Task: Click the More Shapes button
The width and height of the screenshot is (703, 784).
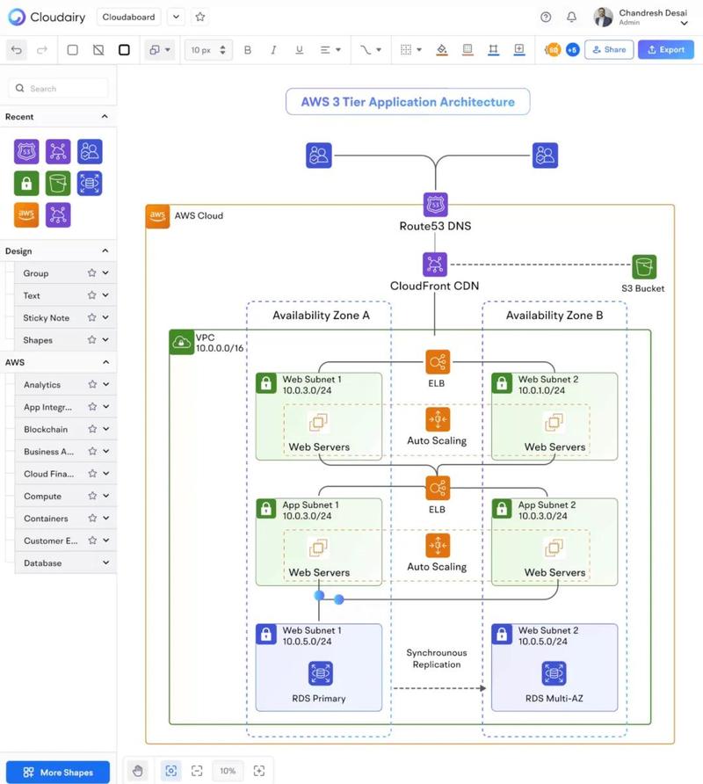Action: [x=58, y=773]
